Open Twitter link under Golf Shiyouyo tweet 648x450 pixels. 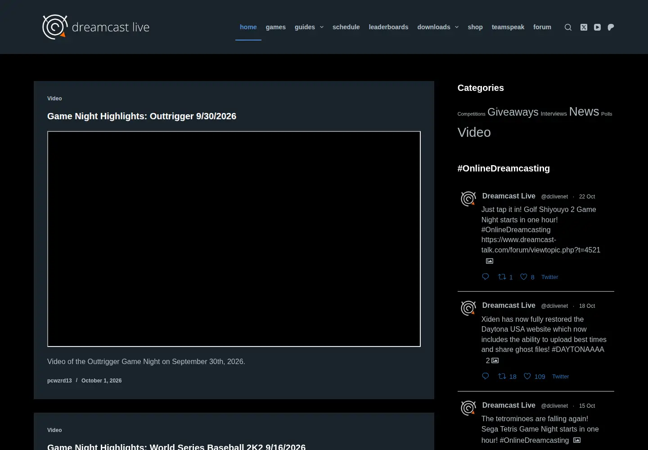pyautogui.click(x=549, y=277)
